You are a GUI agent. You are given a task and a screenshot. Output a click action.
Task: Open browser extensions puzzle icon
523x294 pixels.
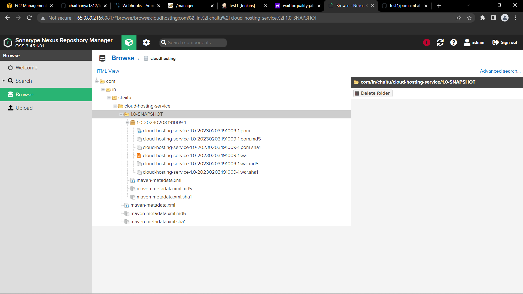[x=483, y=18]
